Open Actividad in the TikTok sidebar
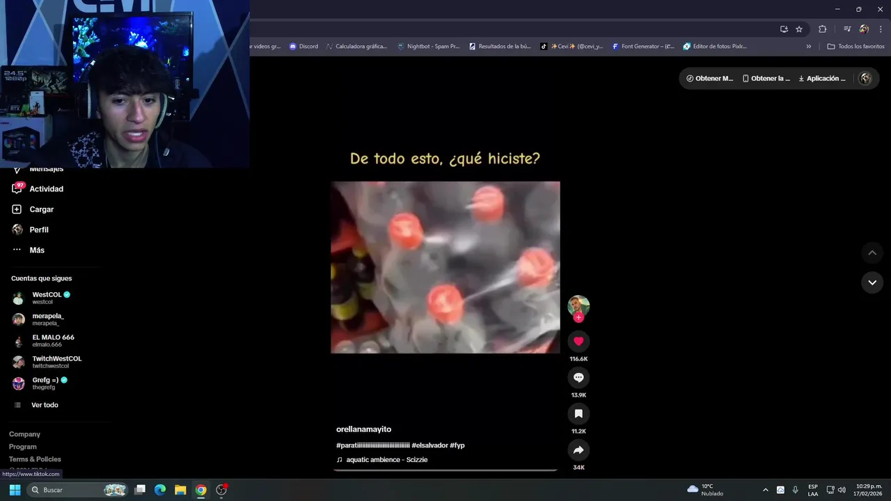 47,189
